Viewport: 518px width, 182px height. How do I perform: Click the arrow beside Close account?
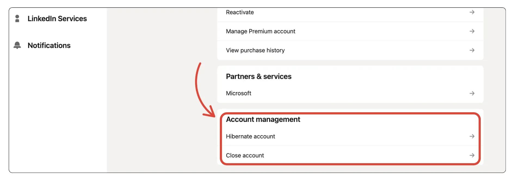point(472,155)
